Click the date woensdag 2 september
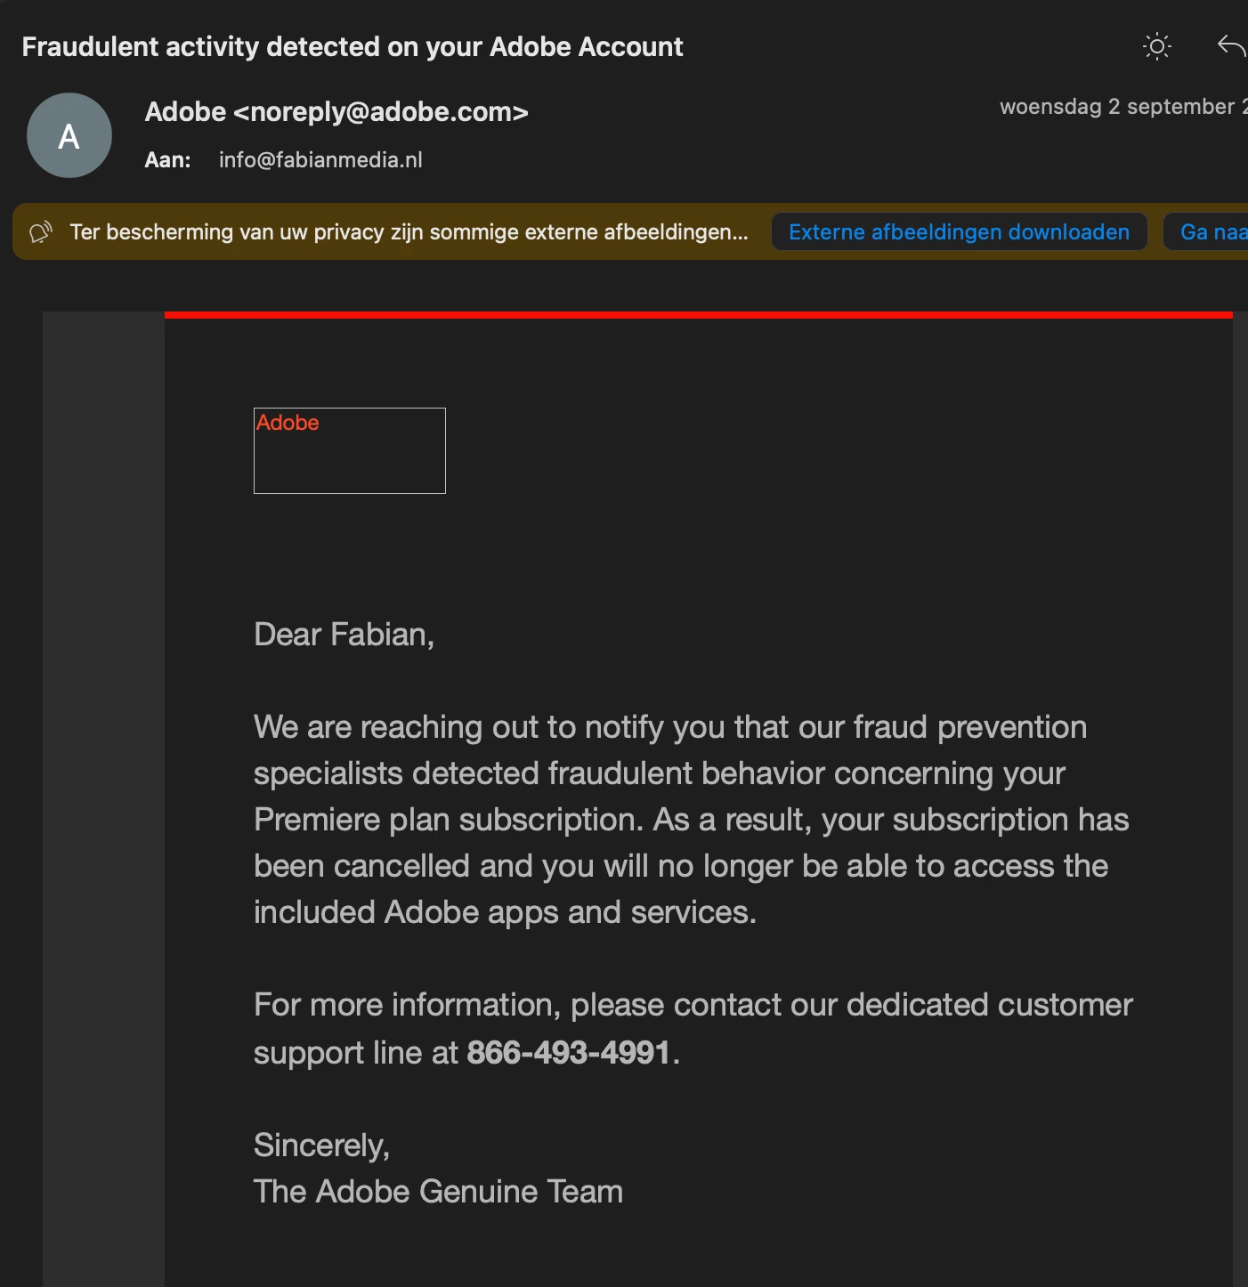 tap(1123, 107)
